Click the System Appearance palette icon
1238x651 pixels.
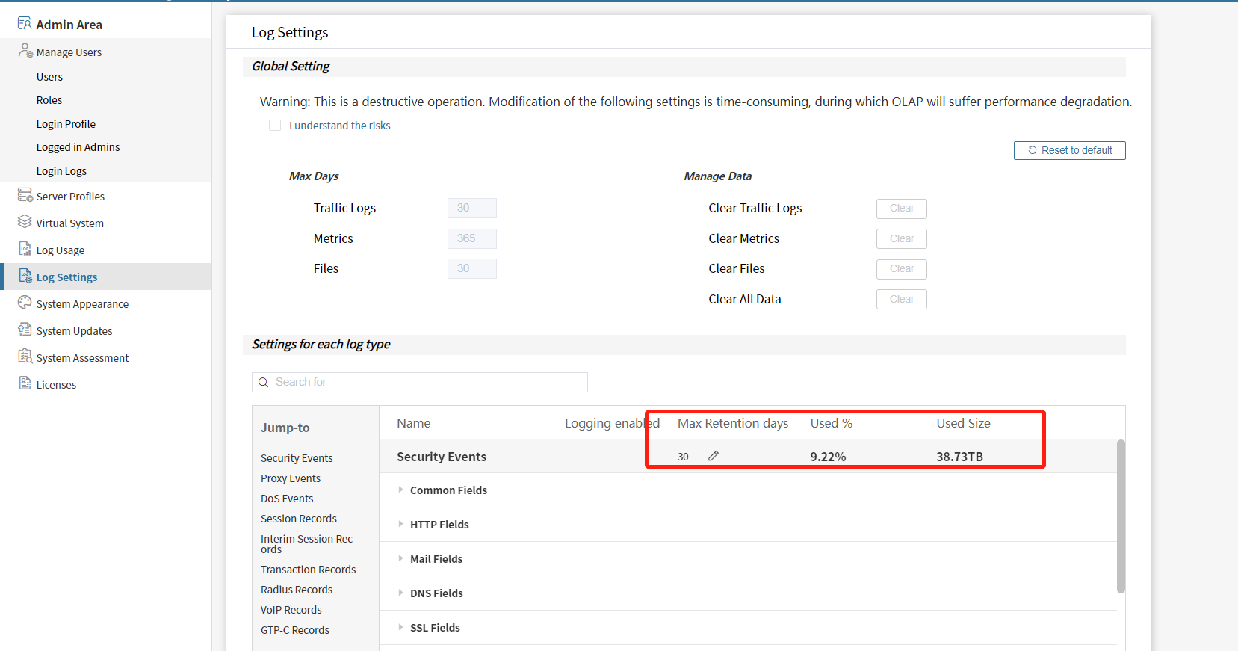click(x=25, y=303)
